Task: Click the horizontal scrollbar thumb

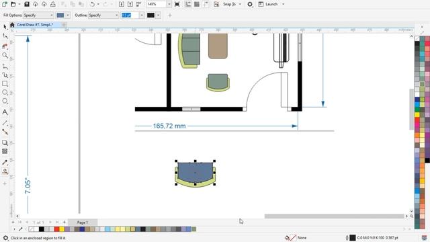Action: pos(334,216)
